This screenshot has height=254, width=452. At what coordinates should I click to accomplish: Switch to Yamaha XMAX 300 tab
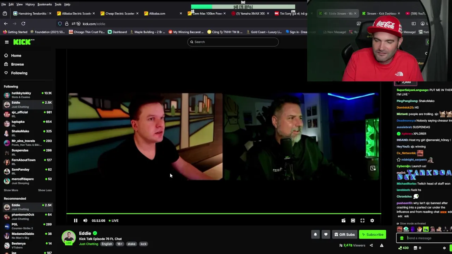(250, 13)
